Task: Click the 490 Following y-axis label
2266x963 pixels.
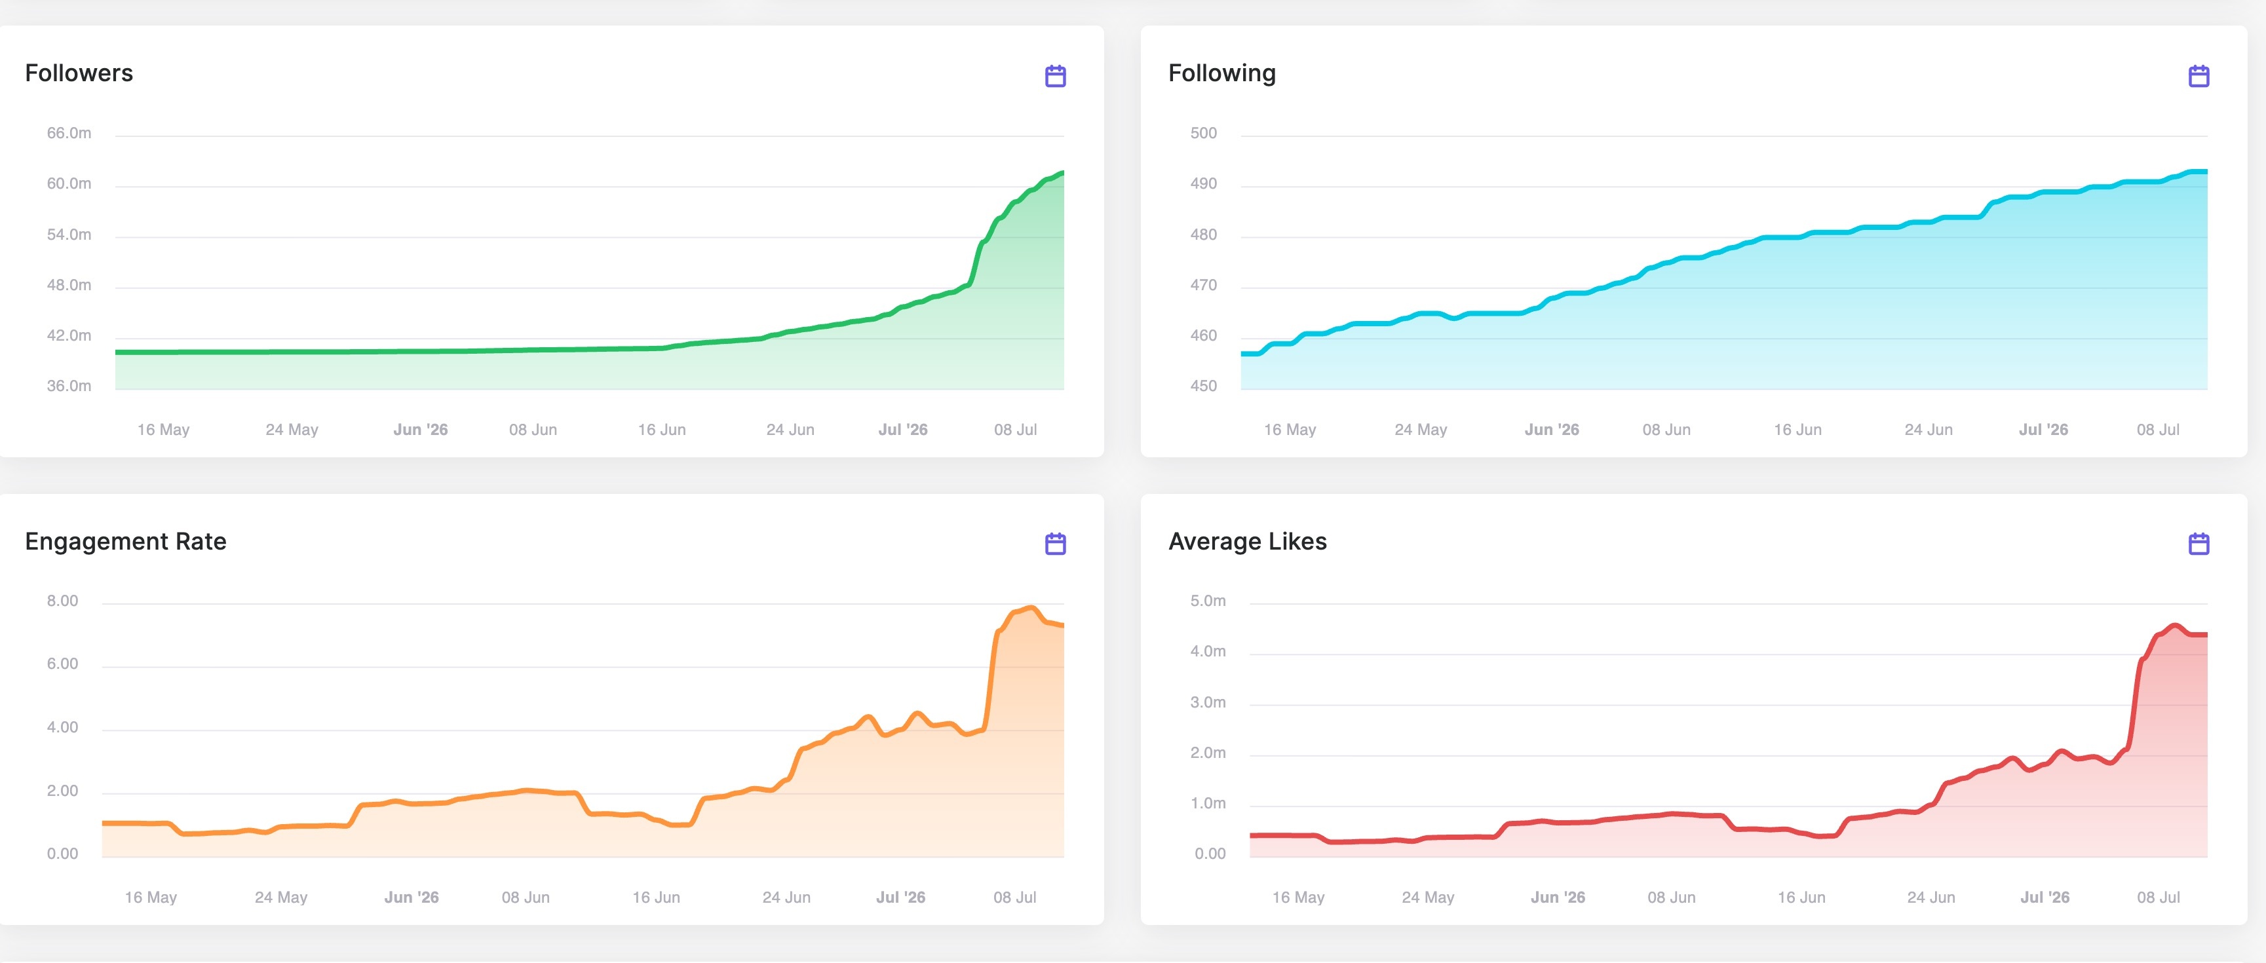Action: pos(1203,184)
